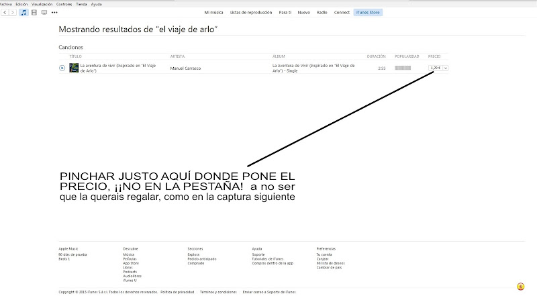Open the Edición menu

pos(21,5)
